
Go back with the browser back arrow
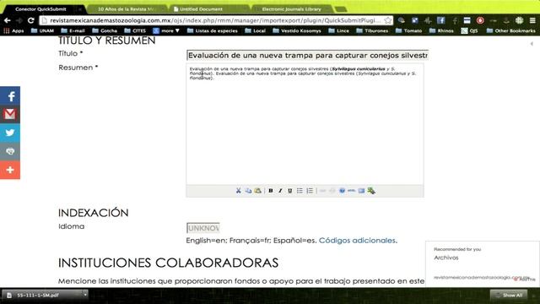tap(8, 20)
